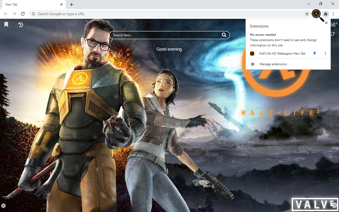
Task: Go forward to the next page
Action: pos(14,14)
